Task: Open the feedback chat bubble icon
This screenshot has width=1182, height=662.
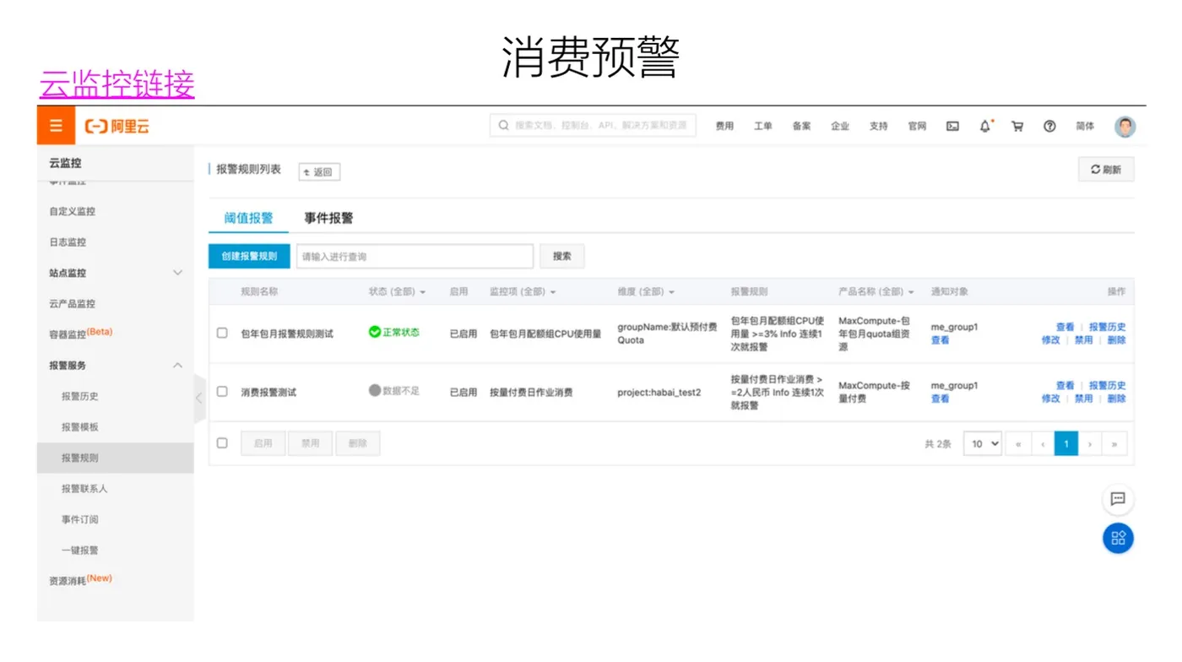Action: 1118,499
